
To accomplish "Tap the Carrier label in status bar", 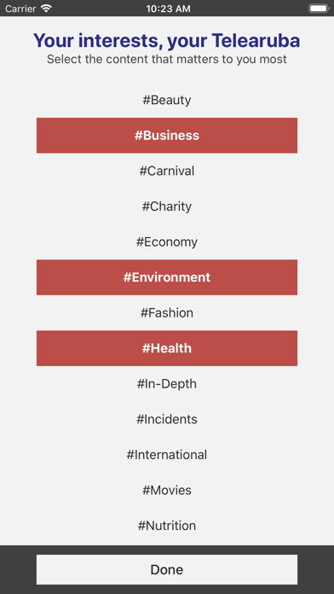I will 20,9.
